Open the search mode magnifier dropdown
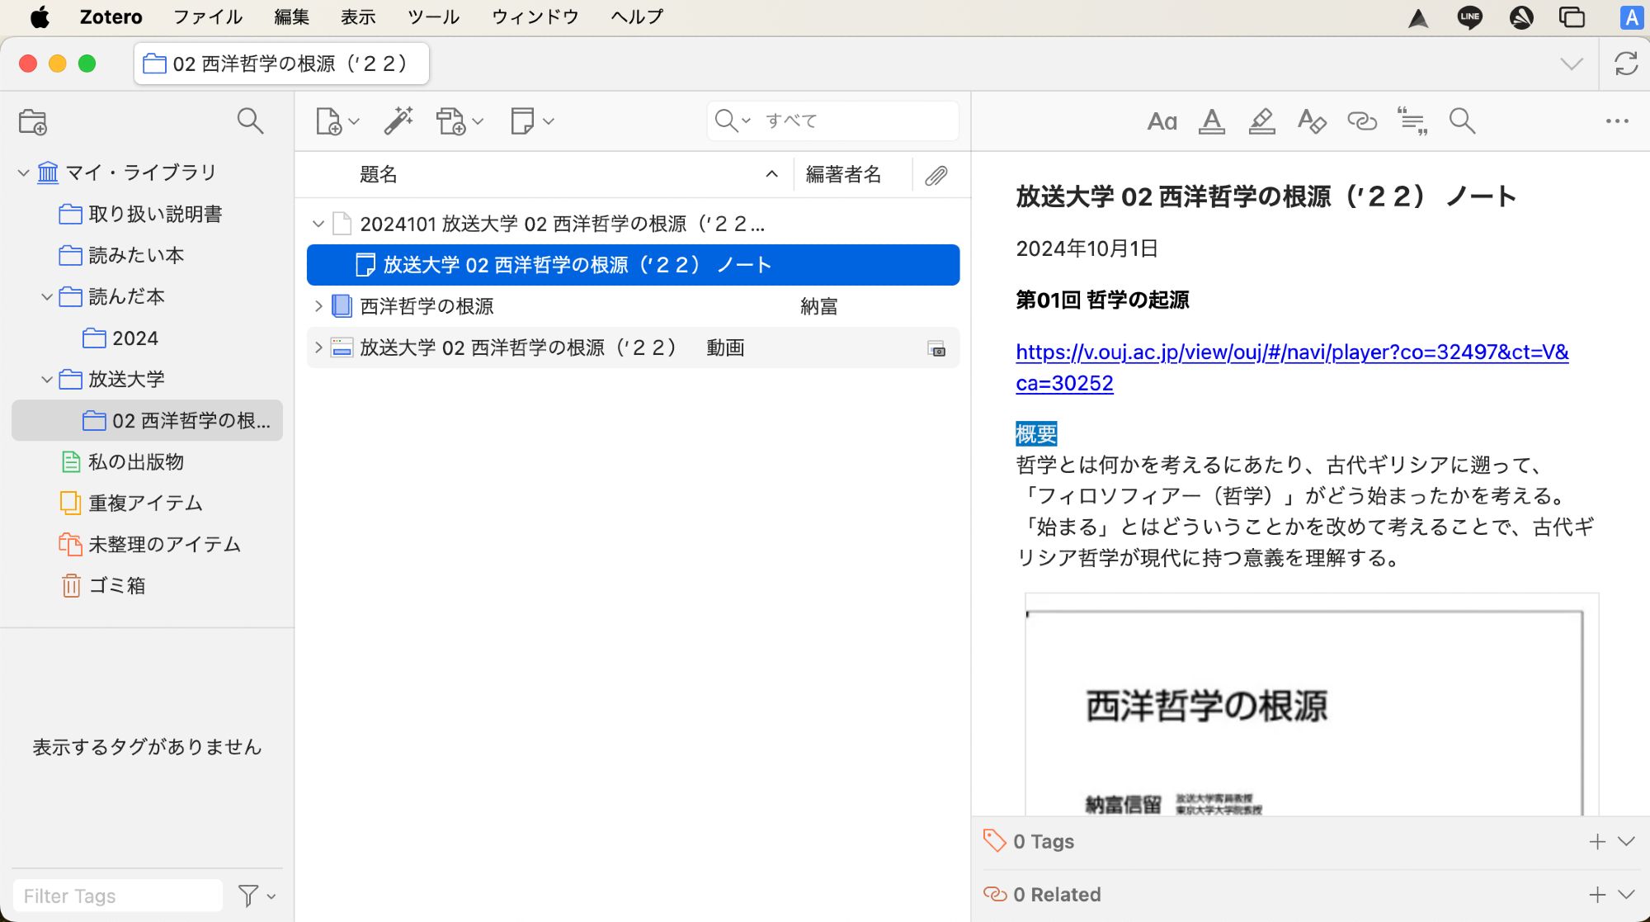The height and width of the screenshot is (922, 1650). click(x=733, y=121)
